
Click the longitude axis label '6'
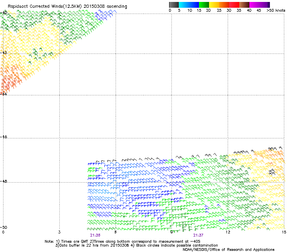116,232
